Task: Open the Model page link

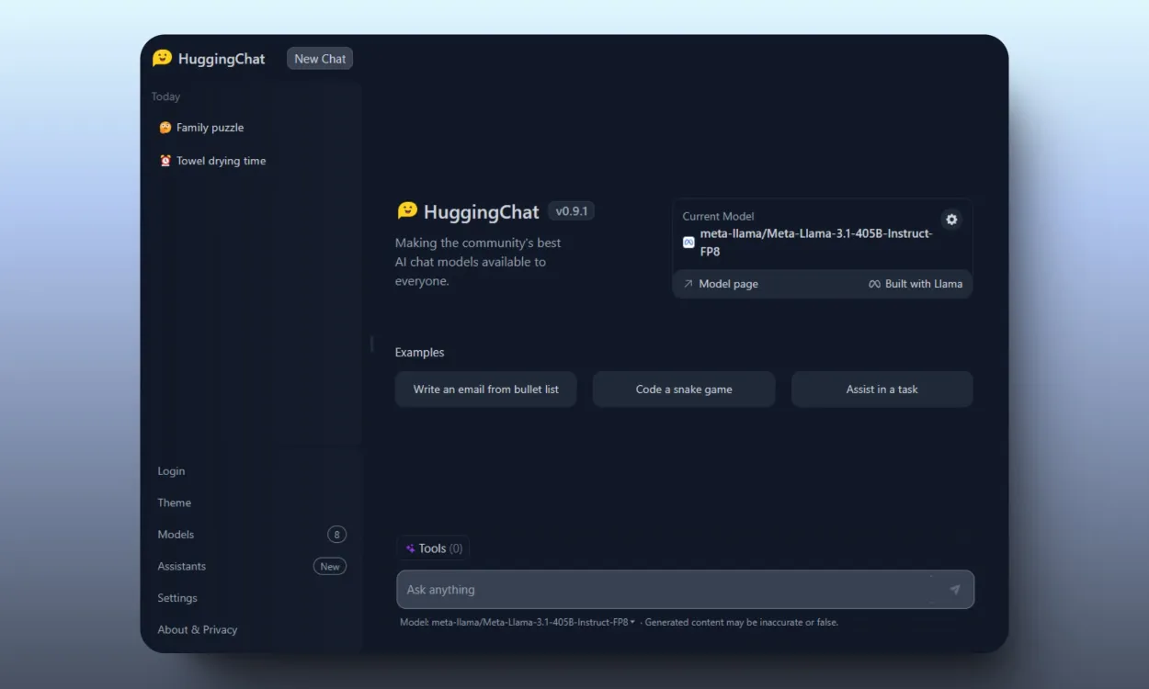Action: (721, 284)
